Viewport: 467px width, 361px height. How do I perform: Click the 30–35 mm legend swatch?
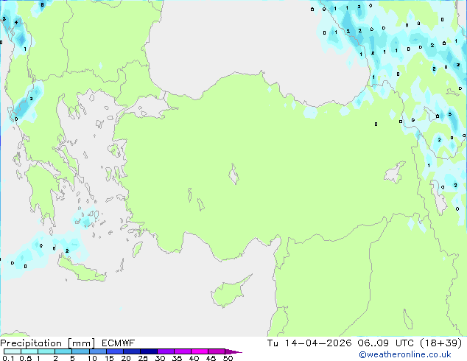tap(165, 351)
